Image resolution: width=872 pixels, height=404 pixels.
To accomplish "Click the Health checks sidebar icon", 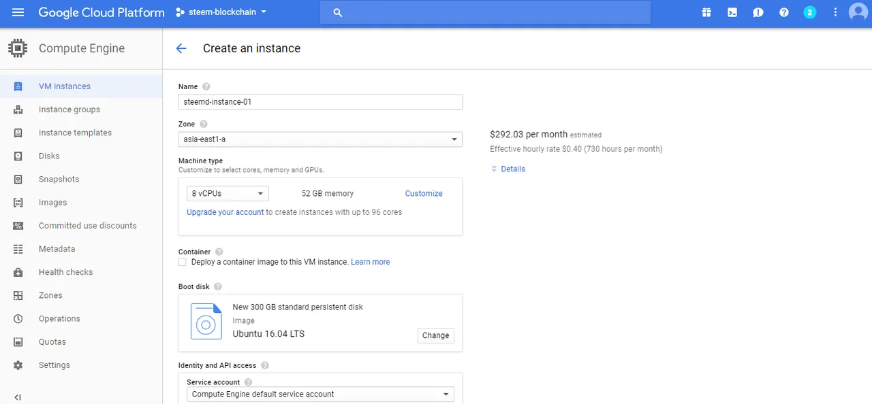I will tap(18, 272).
